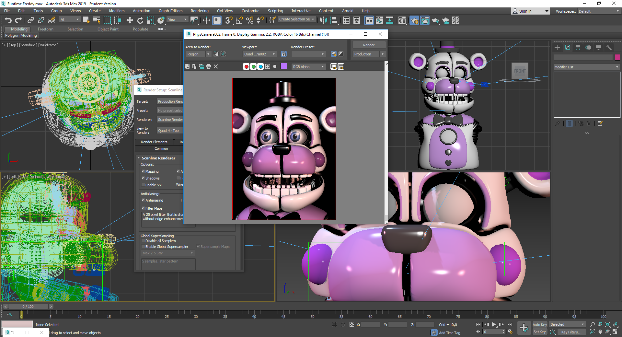Image resolution: width=622 pixels, height=337 pixels.
Task: Enable the Enable SSE checkbox
Action: click(x=143, y=185)
